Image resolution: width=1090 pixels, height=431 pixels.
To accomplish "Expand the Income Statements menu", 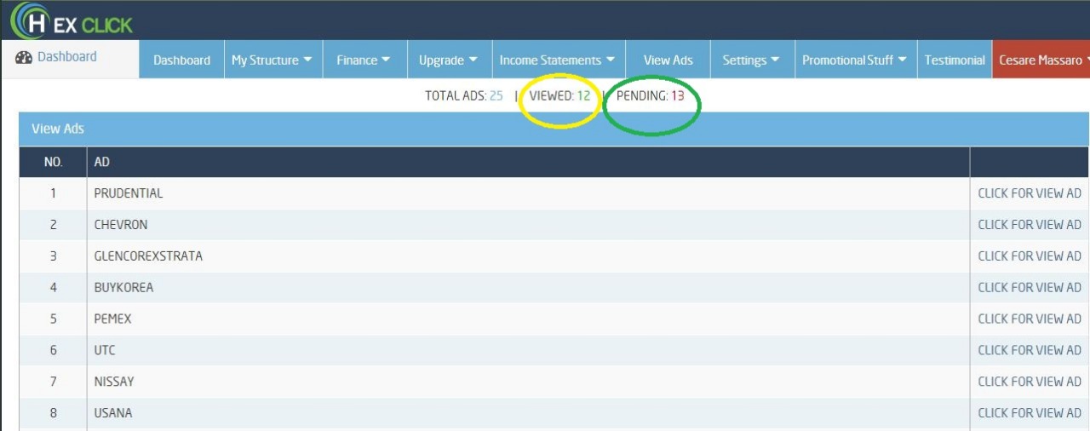I will [557, 60].
